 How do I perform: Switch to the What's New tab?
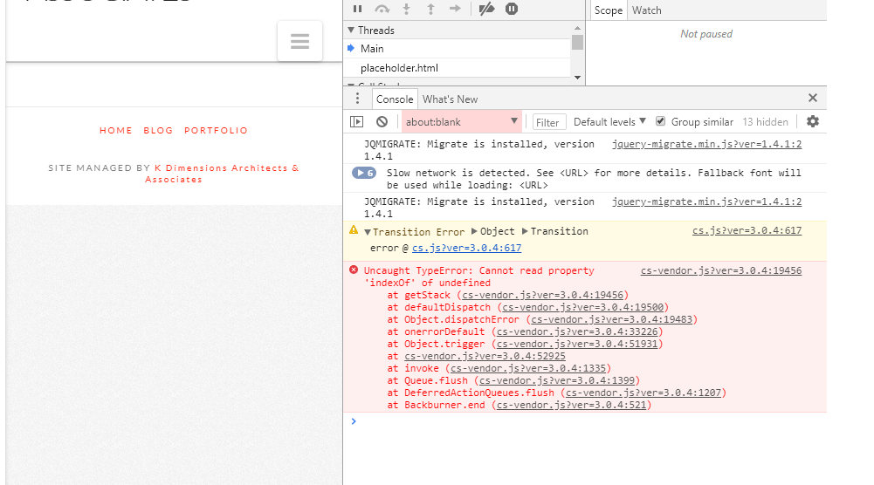[x=451, y=99]
